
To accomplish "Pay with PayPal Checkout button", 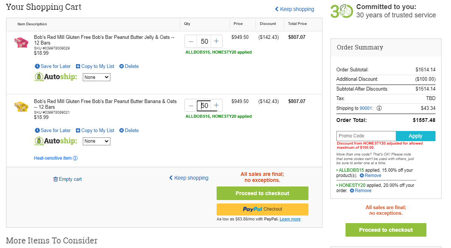I will coord(262,209).
